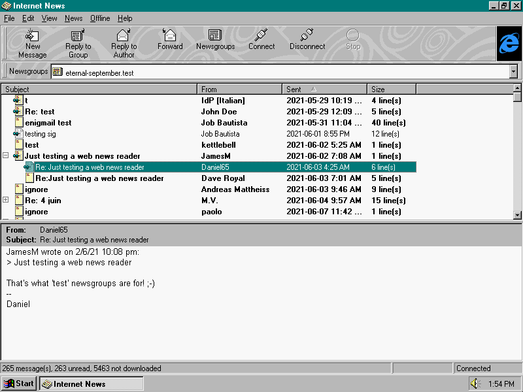This screenshot has width=523, height=392.
Task: Open the newsgroups dropdown arrow
Action: coord(513,73)
